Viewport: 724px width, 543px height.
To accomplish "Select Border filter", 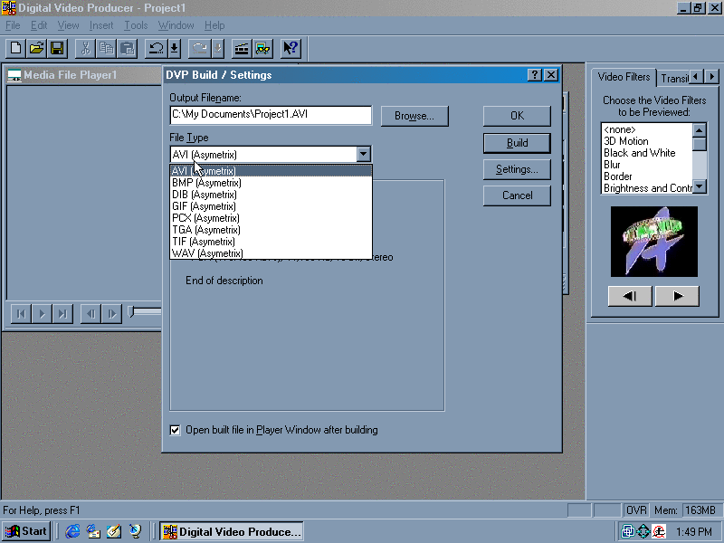I will click(x=647, y=176).
